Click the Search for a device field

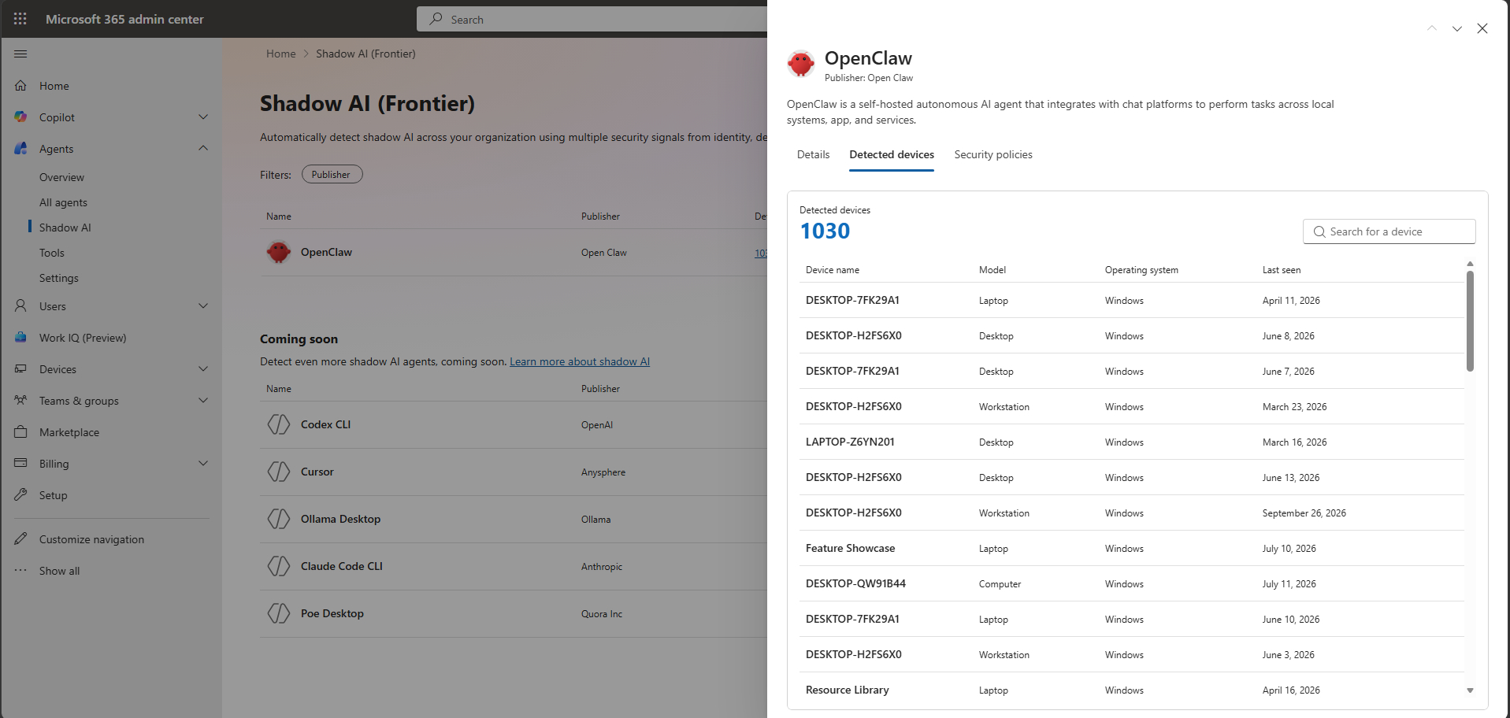(x=1389, y=231)
